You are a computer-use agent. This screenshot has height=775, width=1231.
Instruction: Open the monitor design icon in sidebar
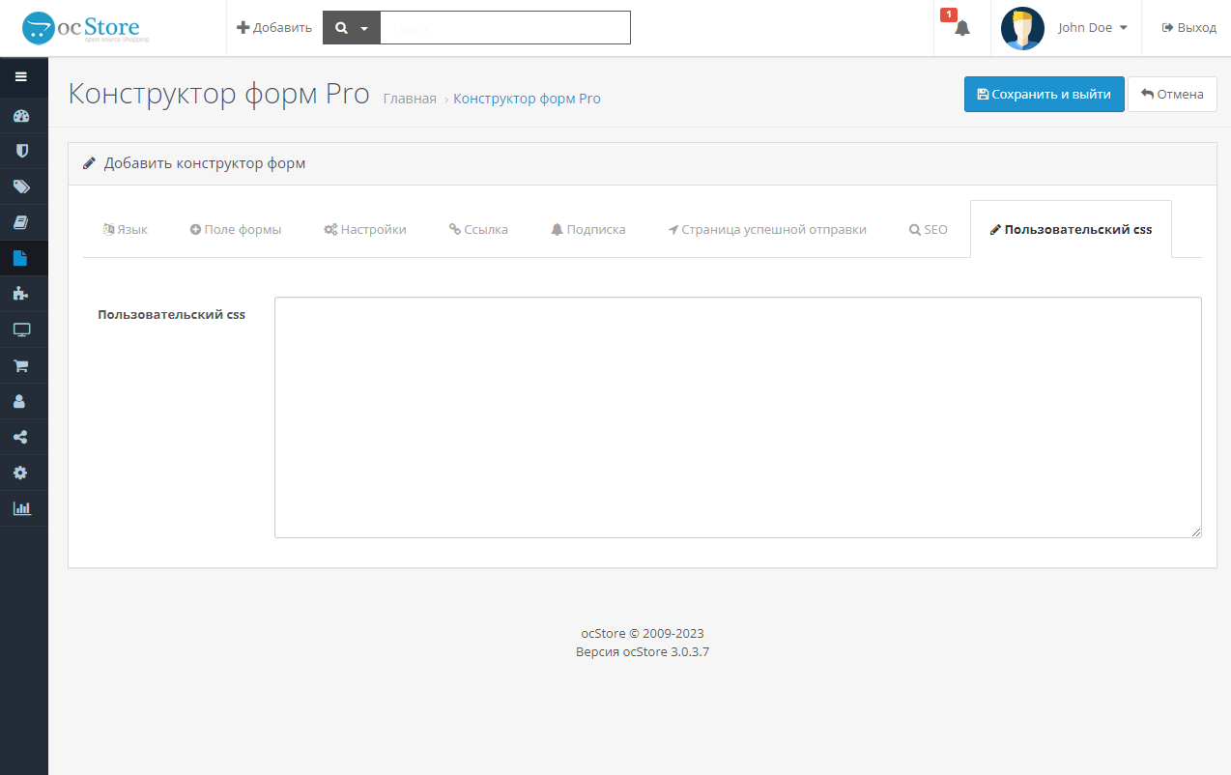click(x=21, y=330)
